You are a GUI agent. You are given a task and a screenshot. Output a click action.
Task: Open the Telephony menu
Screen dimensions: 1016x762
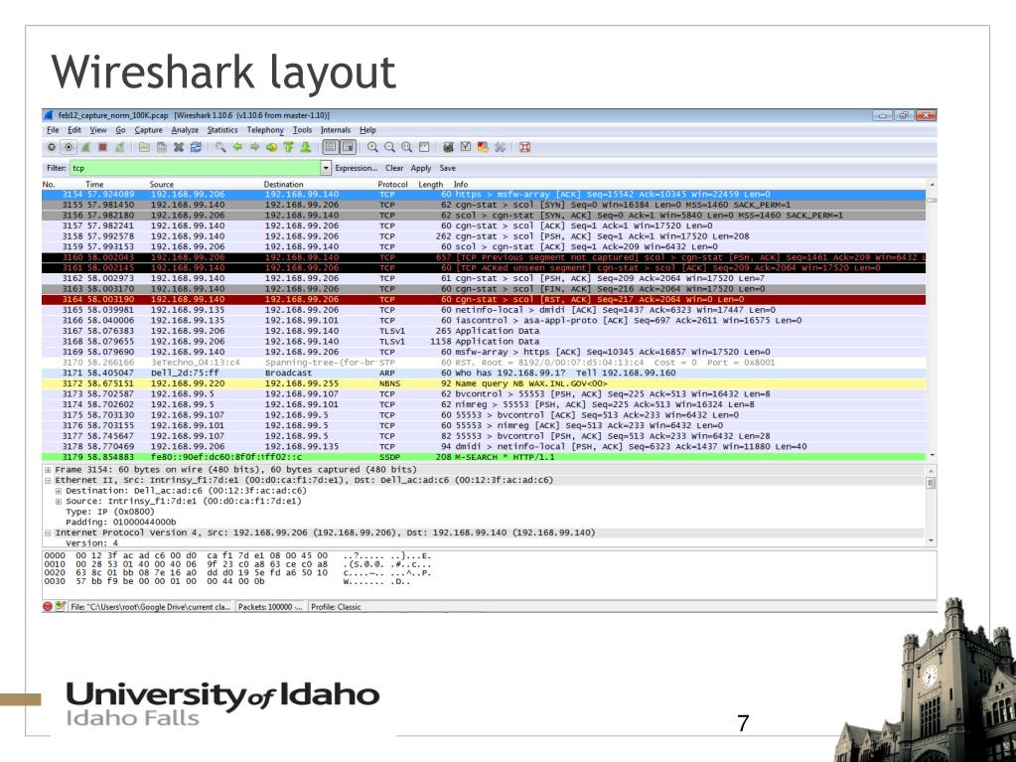coord(265,130)
